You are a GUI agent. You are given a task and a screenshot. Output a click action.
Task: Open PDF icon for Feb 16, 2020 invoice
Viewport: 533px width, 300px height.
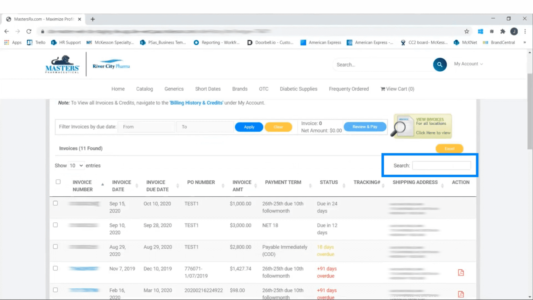461,294
